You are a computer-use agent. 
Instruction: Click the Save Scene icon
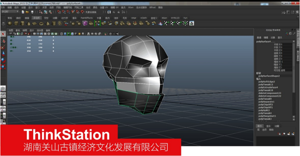click(32, 12)
